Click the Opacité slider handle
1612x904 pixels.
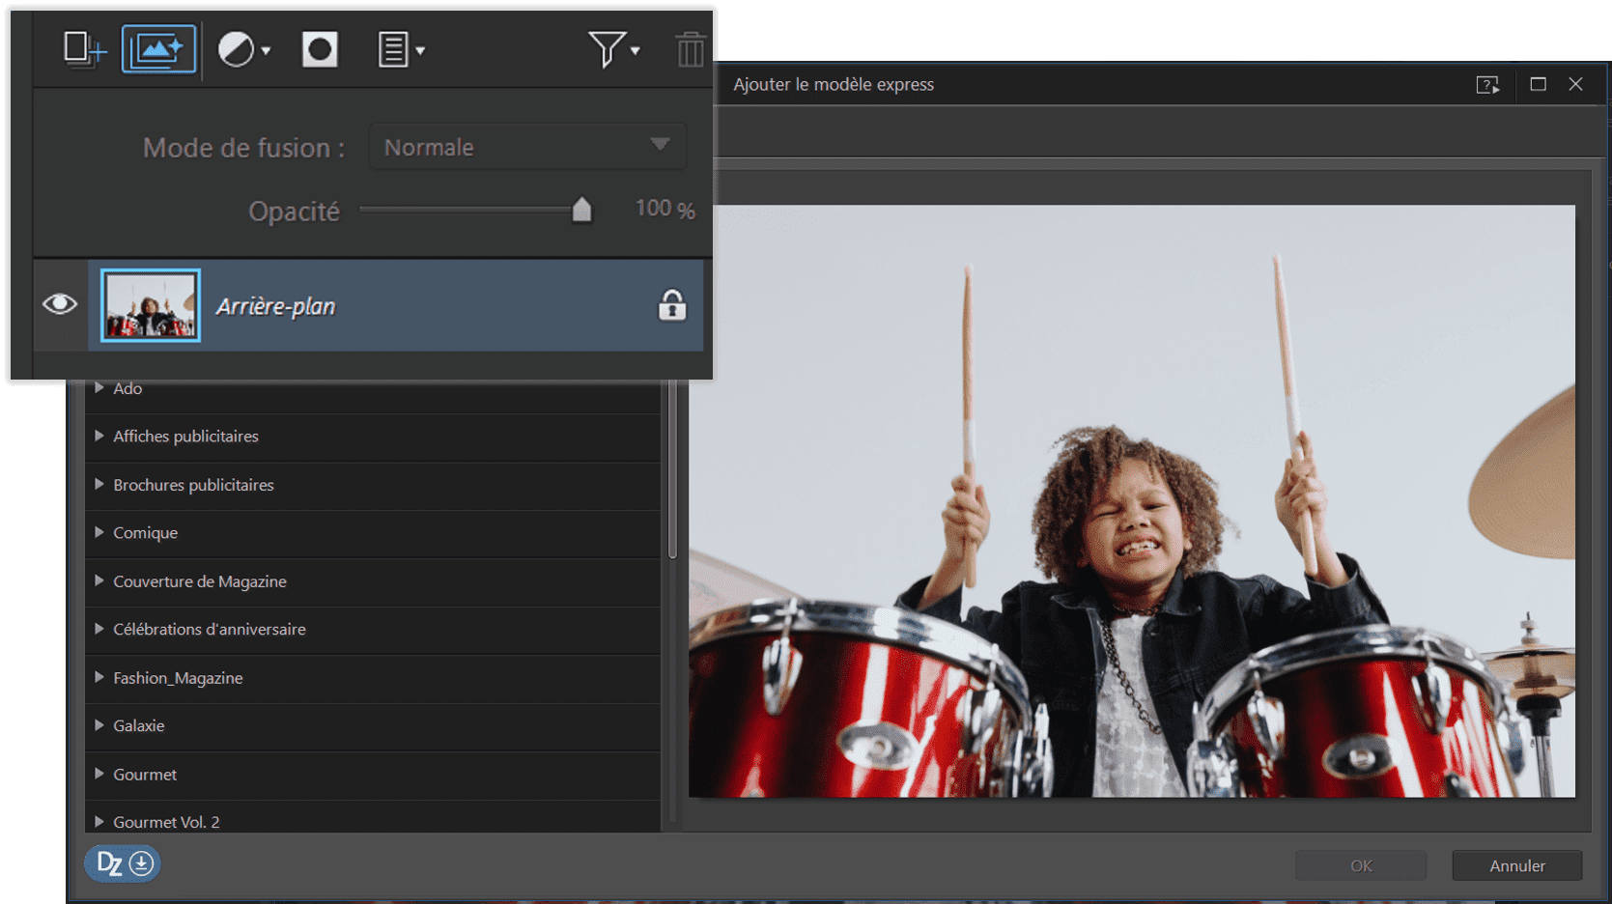tap(581, 210)
